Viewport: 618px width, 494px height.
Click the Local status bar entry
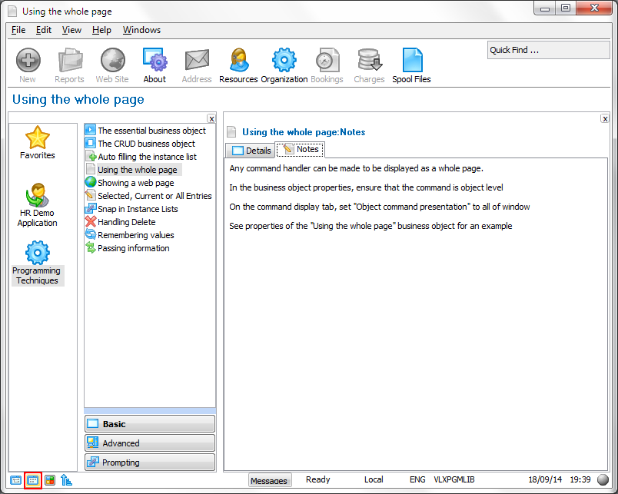(374, 479)
